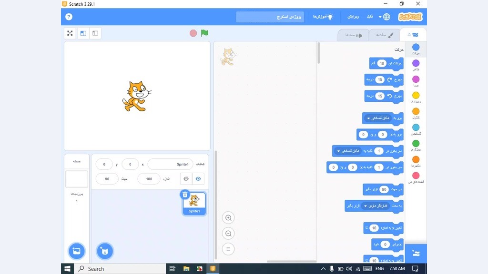Click the volume speaker tray icon

(x=349, y=269)
